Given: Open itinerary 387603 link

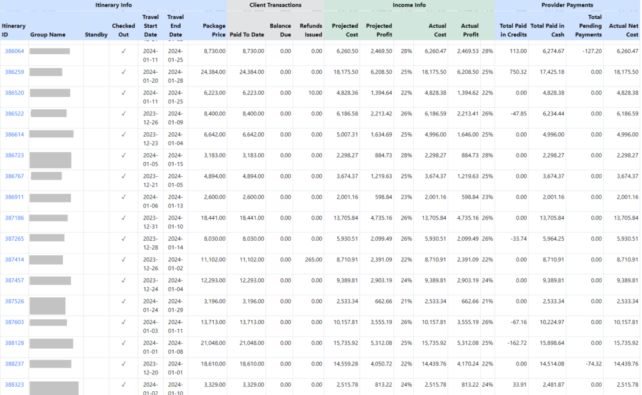Looking at the screenshot, I should (x=14, y=322).
